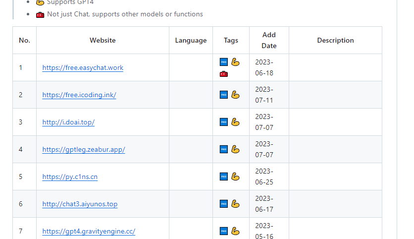Click the muscle icon in the py.c1ns.cn row
The image size is (414, 239).
[235, 177]
